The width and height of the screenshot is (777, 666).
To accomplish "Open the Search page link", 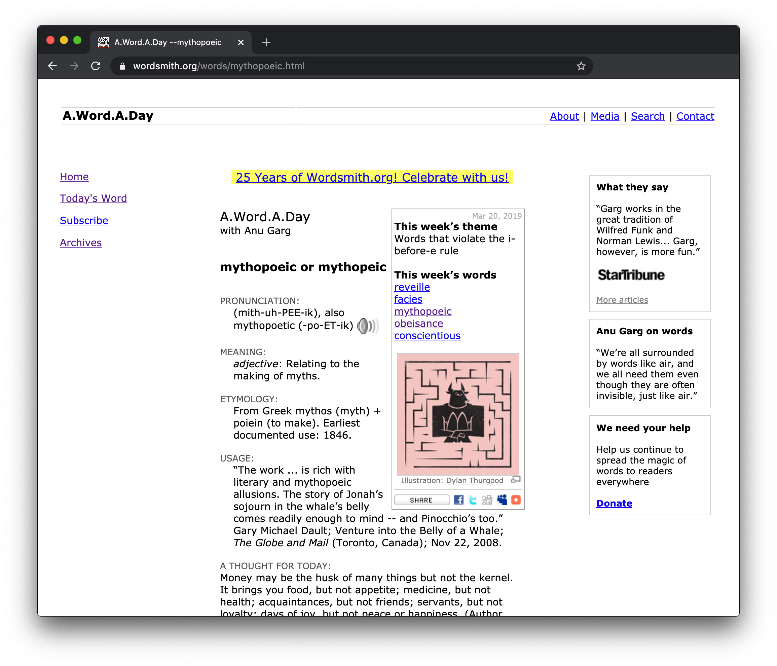I will point(647,116).
